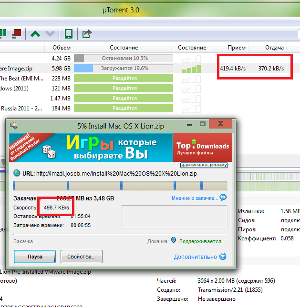Click the red stop torrent toolbar icon
The height and width of the screenshot is (307, 300).
(17, 34)
